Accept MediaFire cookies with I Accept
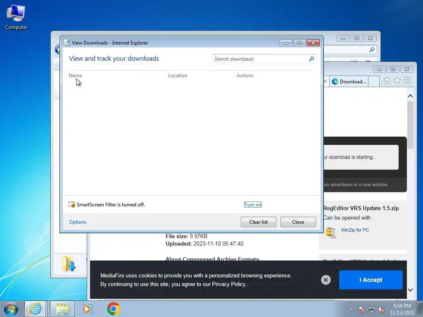This screenshot has height=317, width=423. (371, 280)
